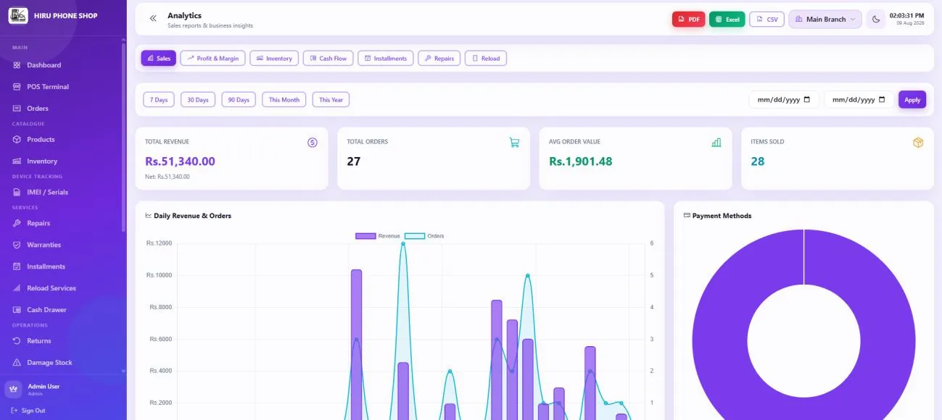Open calendar picker in start date field
Image resolution: width=942 pixels, height=420 pixels.
click(x=807, y=100)
